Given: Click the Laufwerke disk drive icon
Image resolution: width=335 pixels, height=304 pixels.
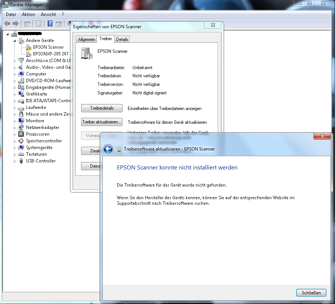Looking at the screenshot, I should (21, 108).
